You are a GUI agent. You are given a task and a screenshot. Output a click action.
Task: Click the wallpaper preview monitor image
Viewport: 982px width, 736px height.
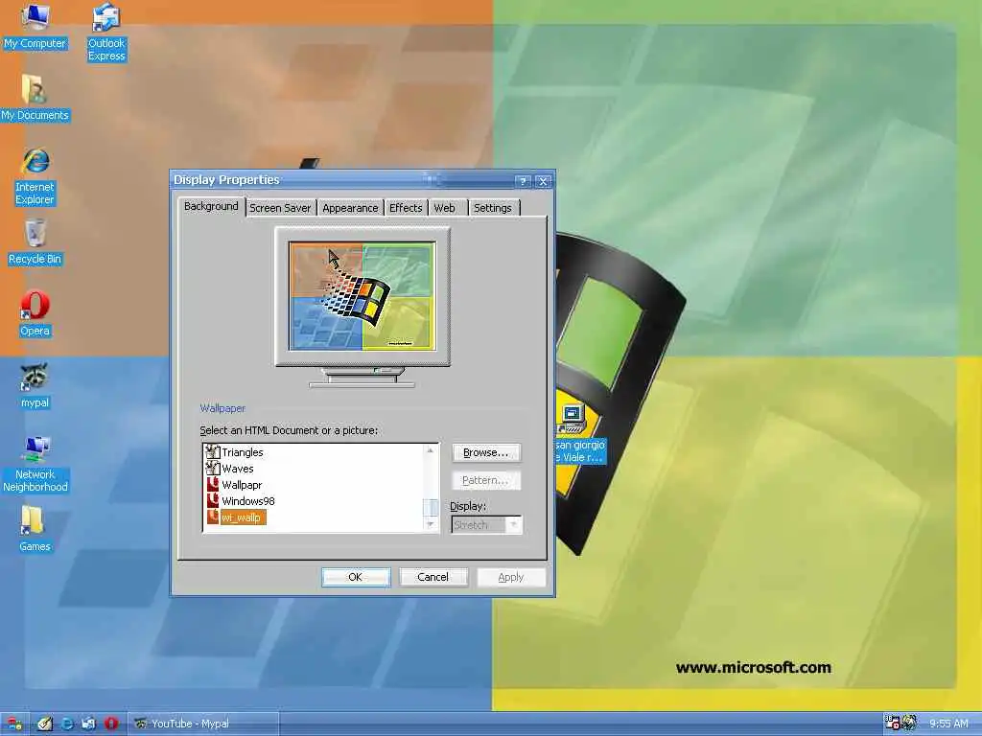[x=362, y=295]
